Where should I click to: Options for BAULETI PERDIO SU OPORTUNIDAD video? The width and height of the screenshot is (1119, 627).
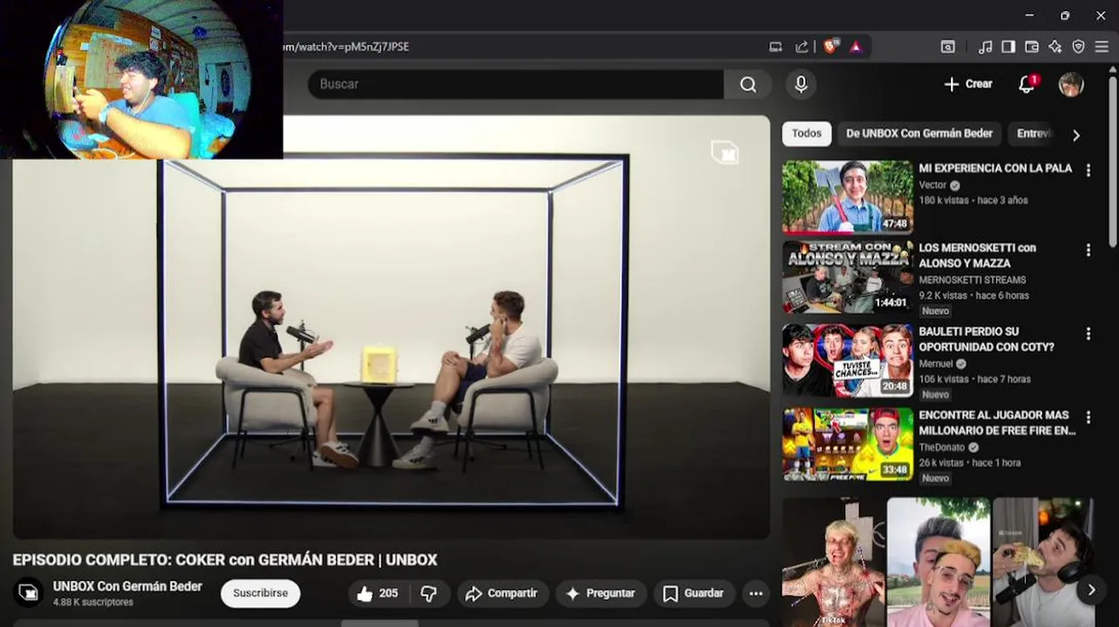[1088, 334]
